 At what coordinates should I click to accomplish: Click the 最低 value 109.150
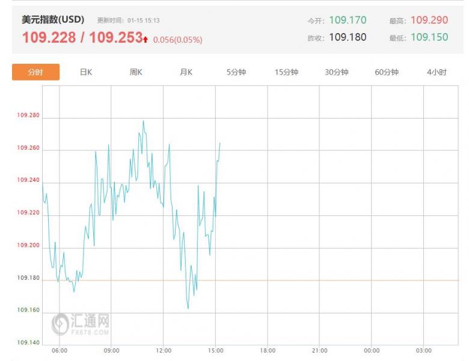pyautogui.click(x=429, y=37)
